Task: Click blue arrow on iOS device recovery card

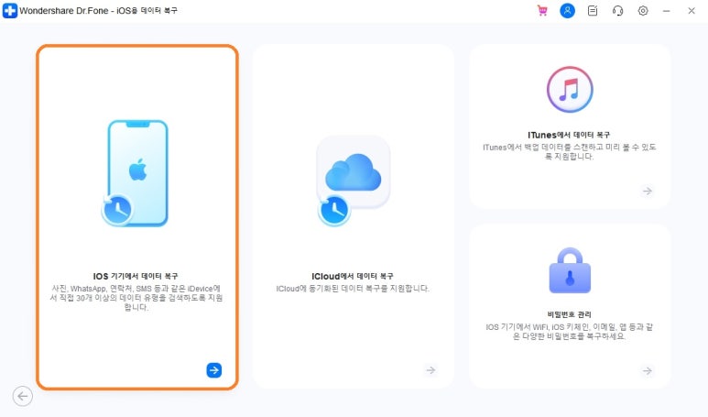Action: [214, 370]
